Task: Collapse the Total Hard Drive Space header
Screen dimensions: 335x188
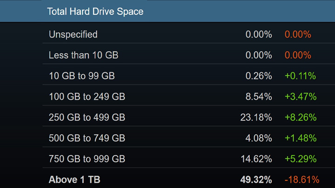Action: 95,12
